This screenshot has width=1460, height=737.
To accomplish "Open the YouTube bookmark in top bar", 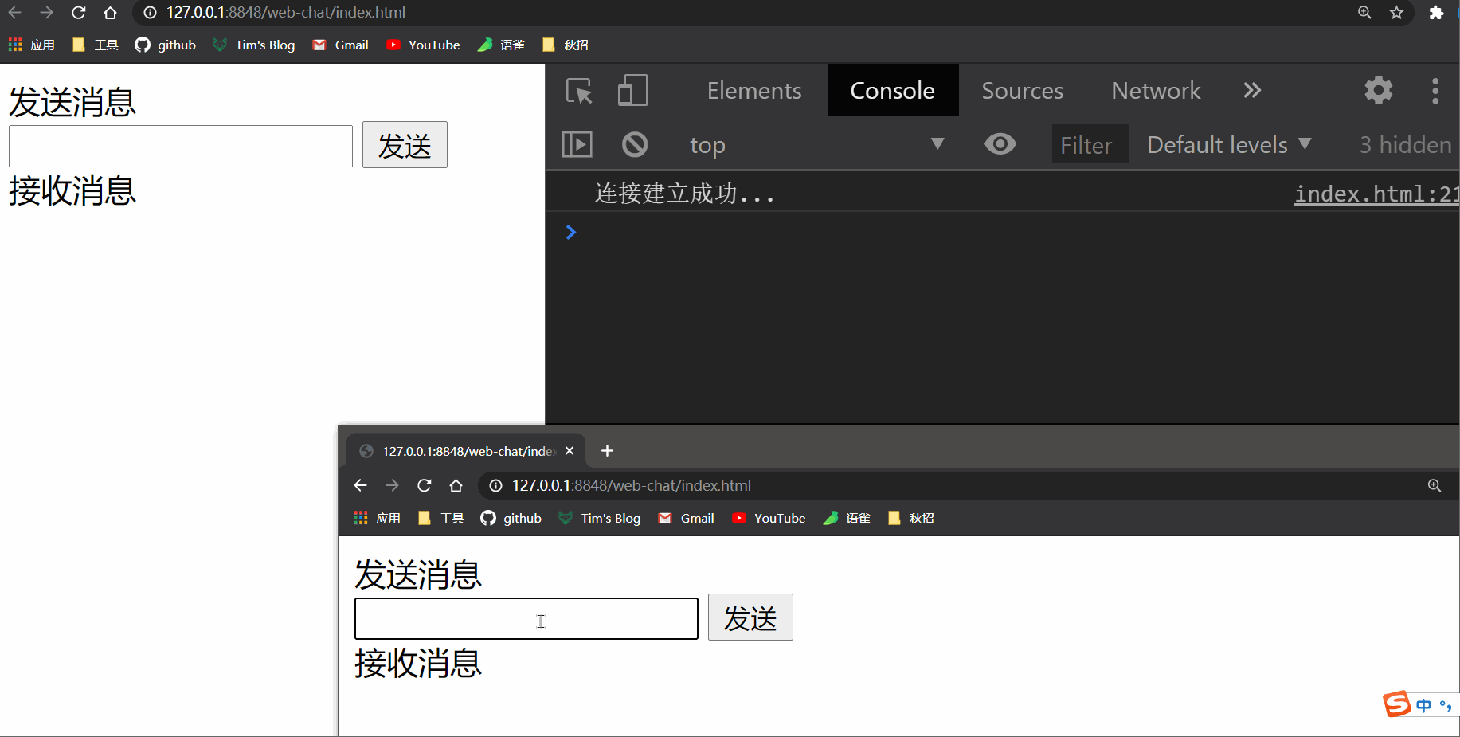I will [424, 45].
